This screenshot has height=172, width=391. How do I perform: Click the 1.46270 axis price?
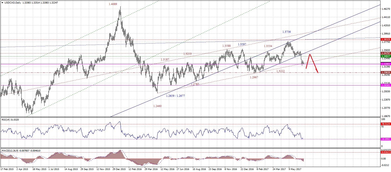[x=385, y=9]
